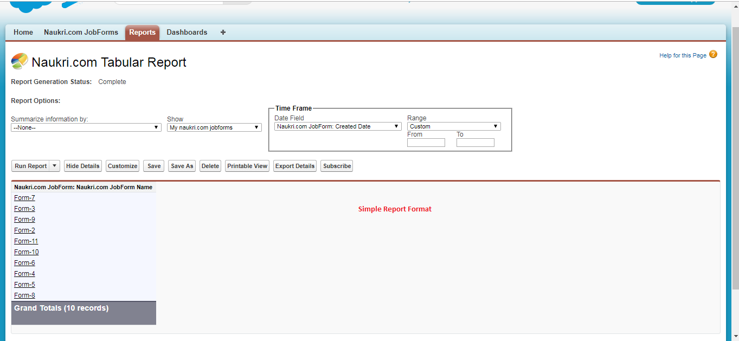
Task: Switch to the Dashboards tab
Action: tap(187, 32)
